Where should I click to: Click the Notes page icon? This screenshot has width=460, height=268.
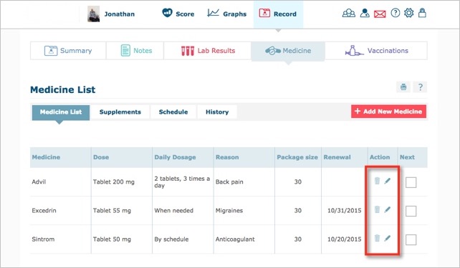[x=125, y=50]
